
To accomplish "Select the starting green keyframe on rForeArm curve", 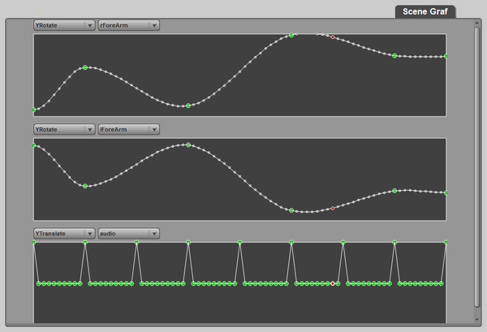I will [34, 110].
